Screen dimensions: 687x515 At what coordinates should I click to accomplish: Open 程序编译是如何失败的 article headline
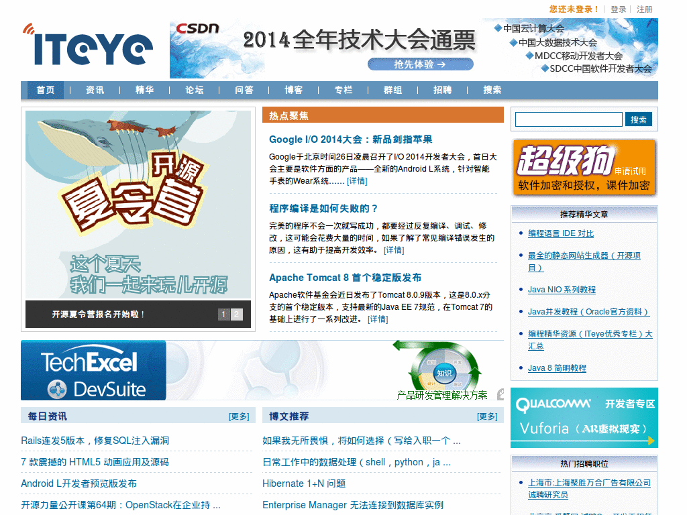(x=323, y=209)
